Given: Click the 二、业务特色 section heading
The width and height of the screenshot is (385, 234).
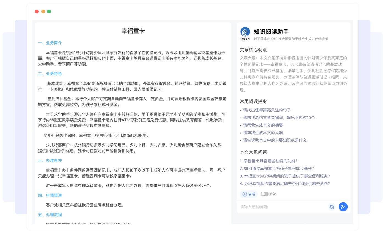Looking at the screenshot, I should pyautogui.click(x=50, y=74).
